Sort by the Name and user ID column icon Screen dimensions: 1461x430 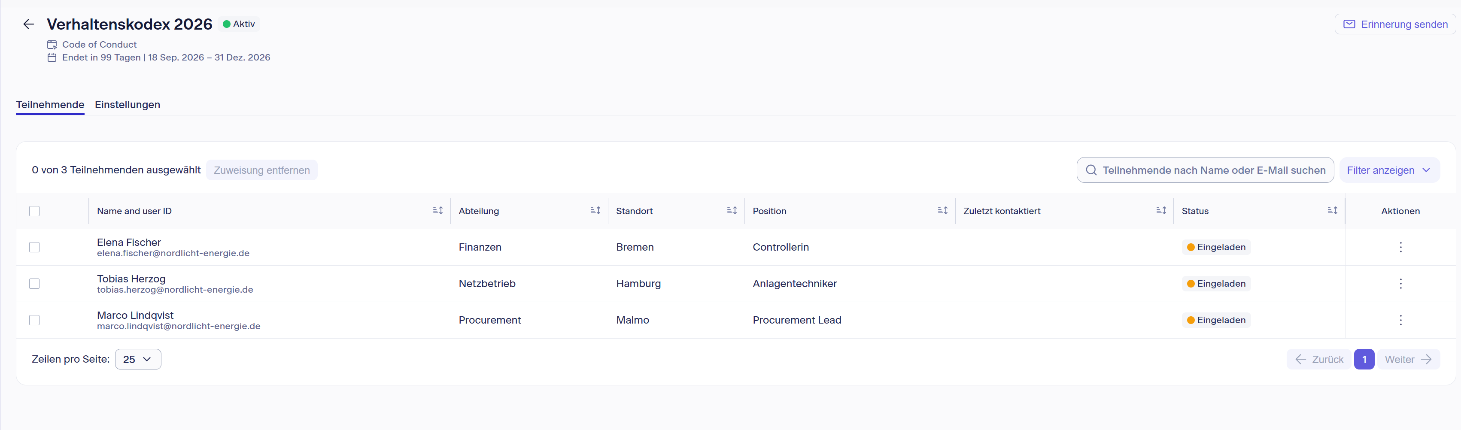438,210
